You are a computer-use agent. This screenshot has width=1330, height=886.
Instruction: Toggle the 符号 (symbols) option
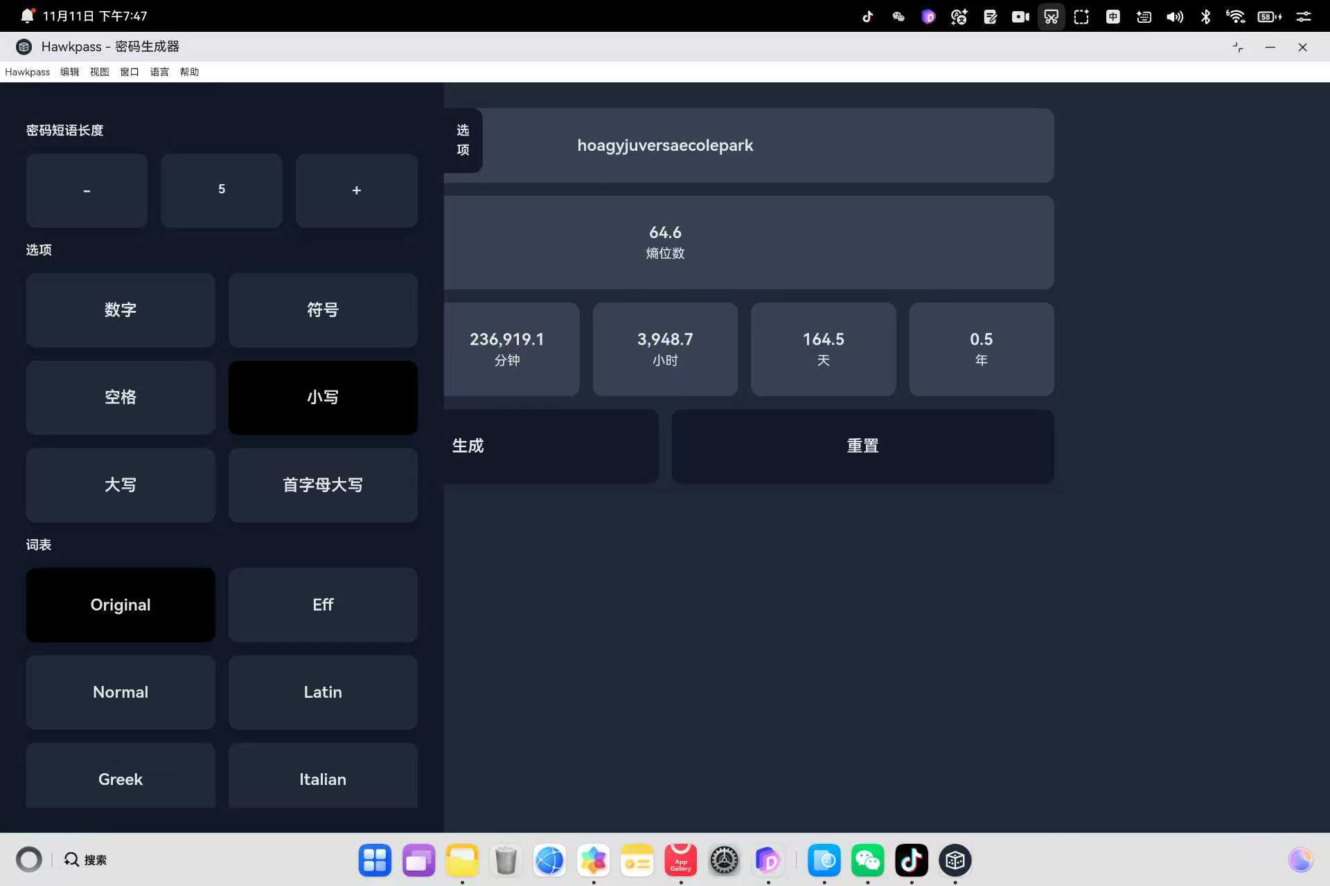[323, 310]
